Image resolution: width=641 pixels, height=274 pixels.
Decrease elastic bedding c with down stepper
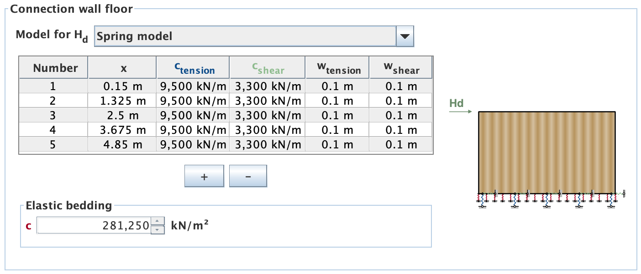point(157,229)
